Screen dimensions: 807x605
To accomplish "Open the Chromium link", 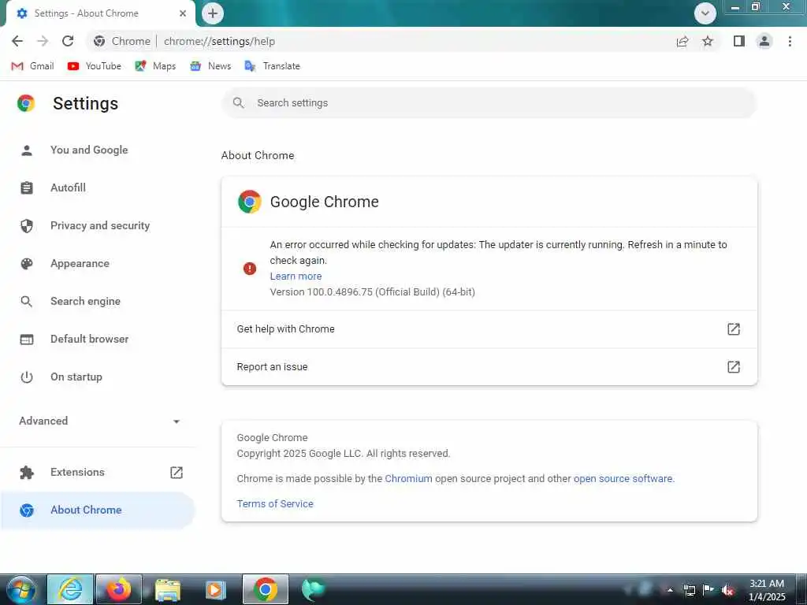I will coord(409,478).
